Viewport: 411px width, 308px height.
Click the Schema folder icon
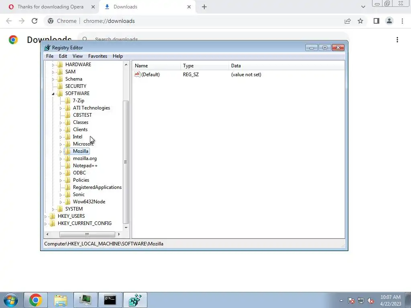pyautogui.click(x=60, y=79)
